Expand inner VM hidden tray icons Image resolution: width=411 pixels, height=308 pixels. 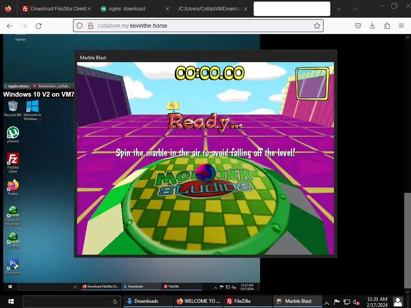[215, 287]
